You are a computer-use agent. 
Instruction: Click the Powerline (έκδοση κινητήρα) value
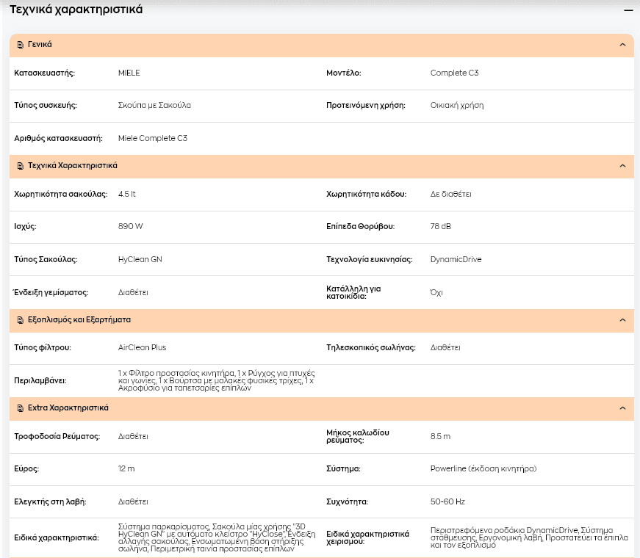tap(483, 468)
